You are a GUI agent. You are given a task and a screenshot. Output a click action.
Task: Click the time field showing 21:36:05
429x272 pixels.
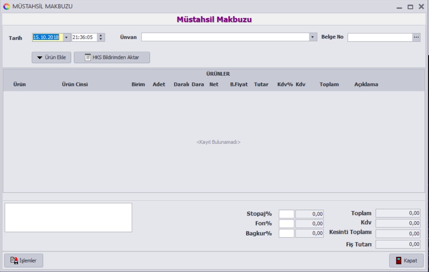84,37
